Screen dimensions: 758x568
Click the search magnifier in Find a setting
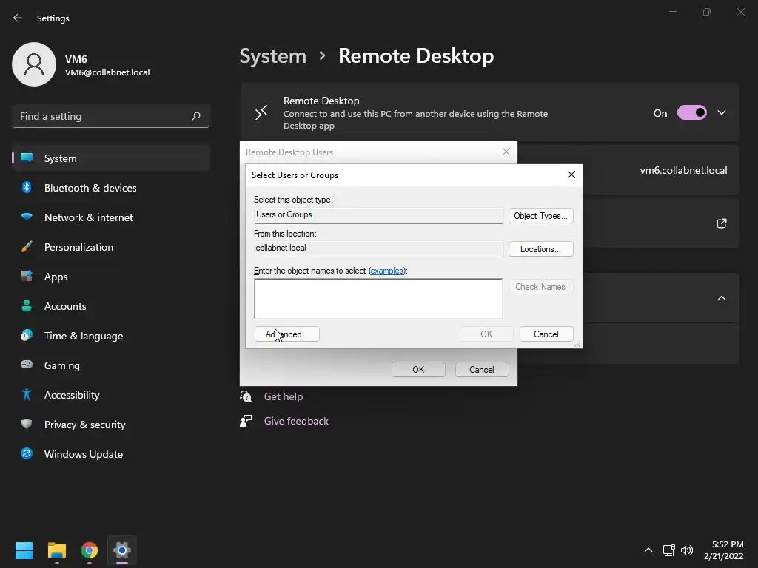pyautogui.click(x=195, y=116)
